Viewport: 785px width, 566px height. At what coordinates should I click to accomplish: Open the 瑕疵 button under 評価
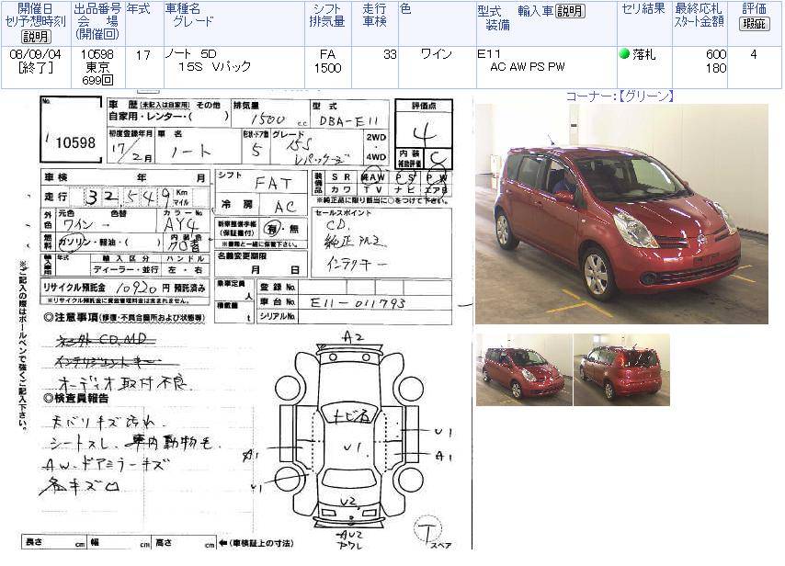[x=754, y=24]
